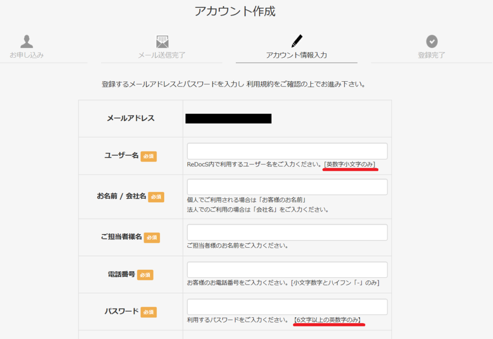The image size is (493, 339).
Task: Click the お名前 / 会社名 field label
Action: [121, 196]
